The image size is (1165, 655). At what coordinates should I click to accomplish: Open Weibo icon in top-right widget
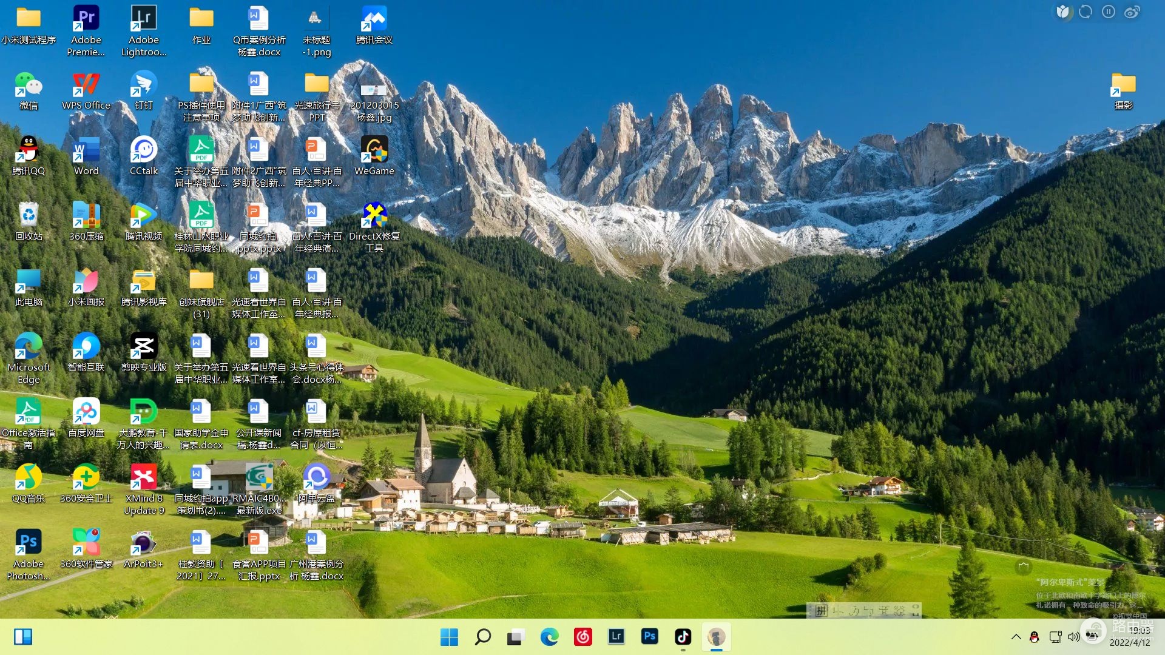(1132, 12)
